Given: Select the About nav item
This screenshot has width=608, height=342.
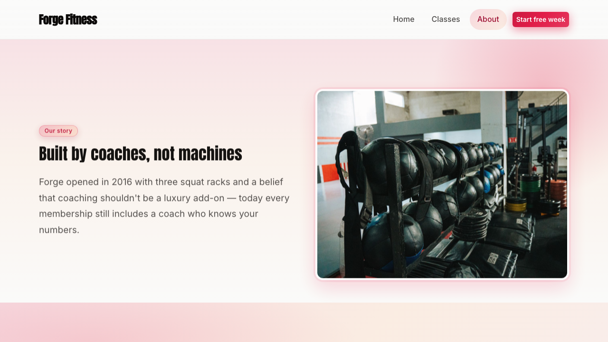Looking at the screenshot, I should click(488, 19).
